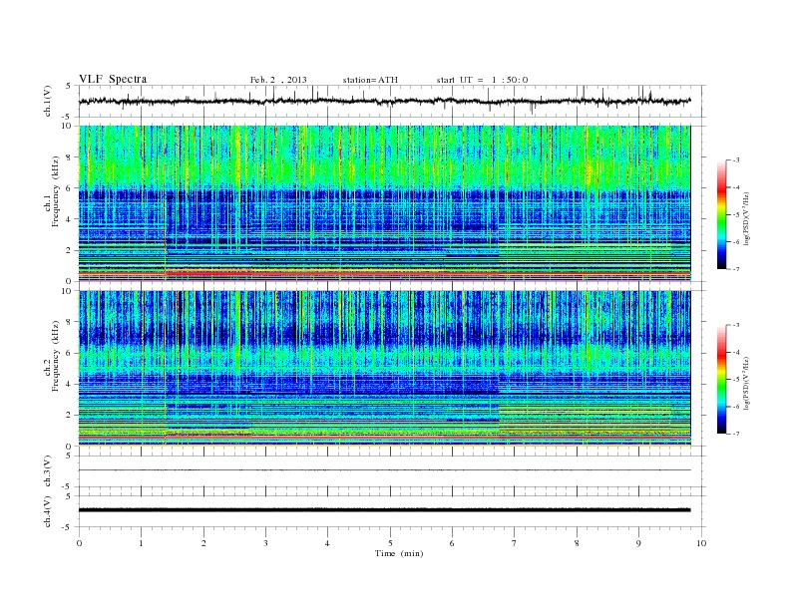Click time axis tick label "6"
790x610 pixels.
(x=452, y=543)
